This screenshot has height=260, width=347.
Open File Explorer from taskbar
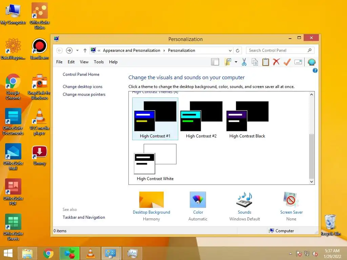coord(27,253)
